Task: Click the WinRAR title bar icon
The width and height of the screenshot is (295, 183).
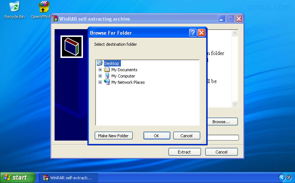Action: point(55,19)
